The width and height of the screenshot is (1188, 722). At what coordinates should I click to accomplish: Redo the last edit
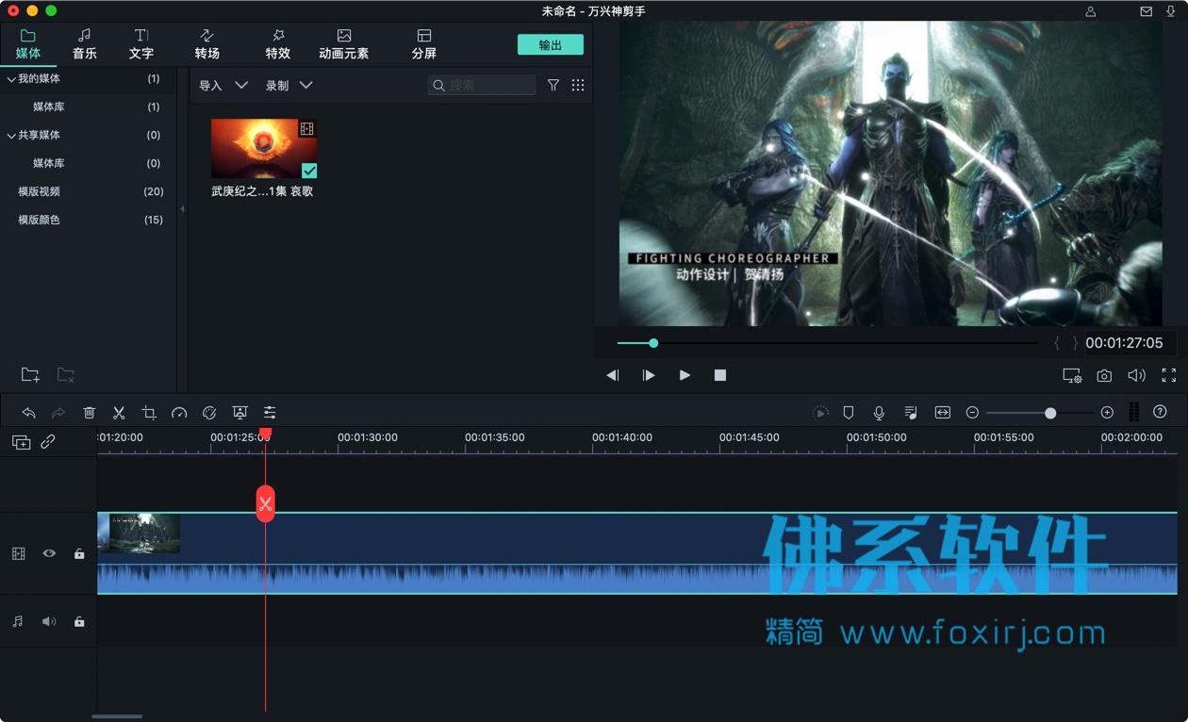[58, 413]
